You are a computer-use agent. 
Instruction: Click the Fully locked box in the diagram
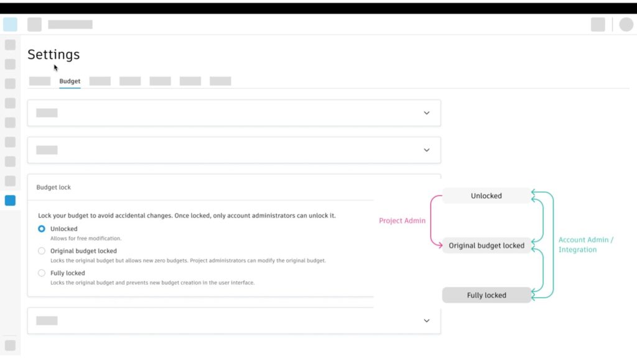(486, 295)
